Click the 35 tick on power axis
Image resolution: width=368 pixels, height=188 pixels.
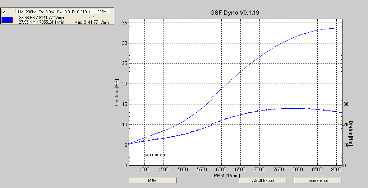pyautogui.click(x=124, y=23)
